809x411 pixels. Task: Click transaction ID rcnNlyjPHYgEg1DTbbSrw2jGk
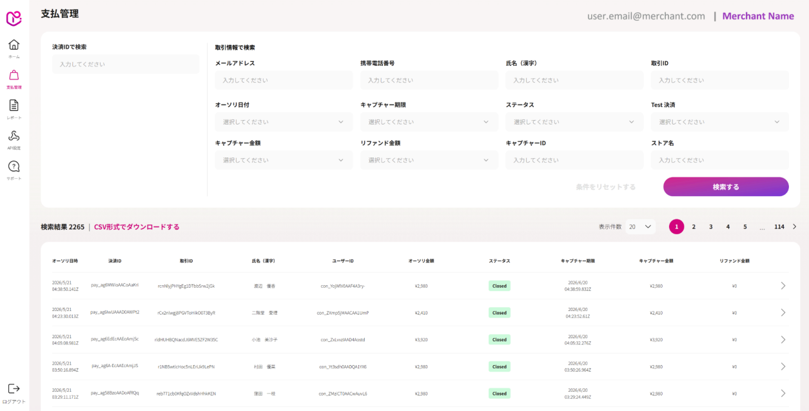point(186,286)
